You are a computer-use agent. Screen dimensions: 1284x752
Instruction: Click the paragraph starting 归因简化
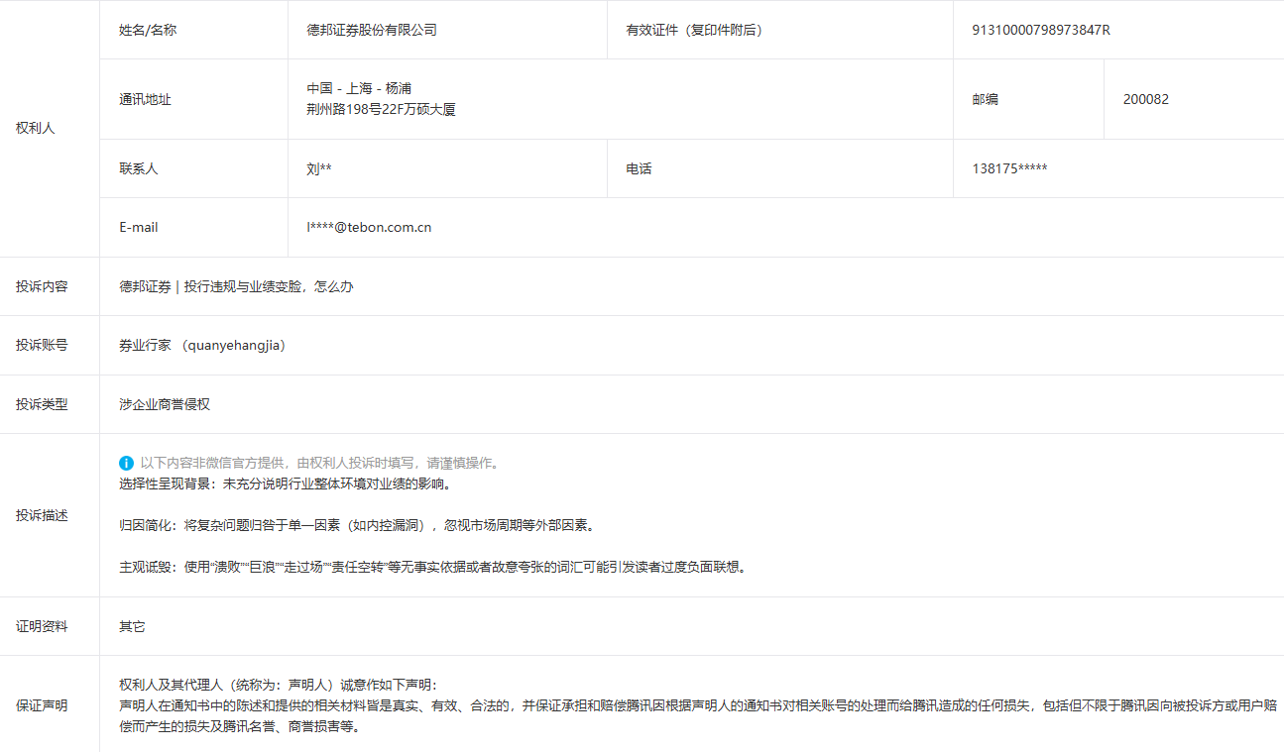pyautogui.click(x=357, y=525)
